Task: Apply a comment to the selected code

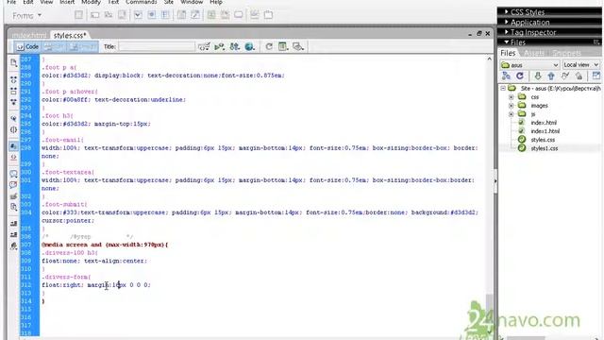Action: [13, 174]
